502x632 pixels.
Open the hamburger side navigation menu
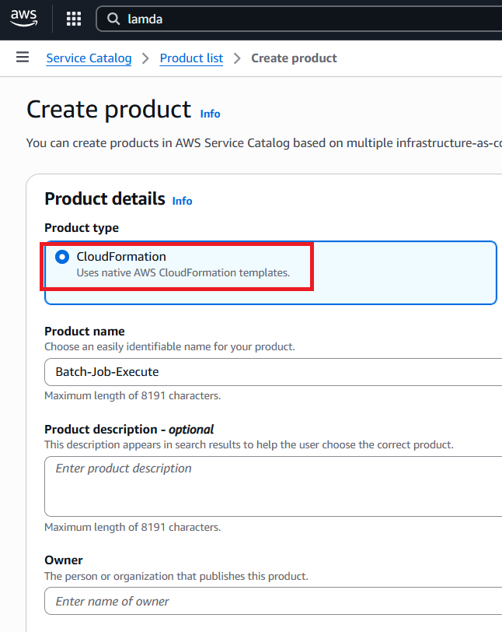[23, 58]
